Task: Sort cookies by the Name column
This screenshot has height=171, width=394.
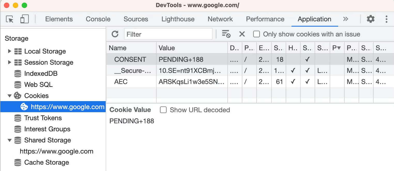Action: coord(131,48)
